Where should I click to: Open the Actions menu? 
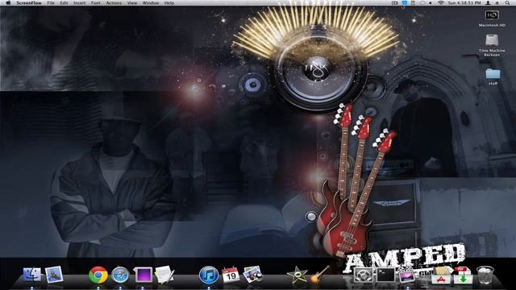[x=114, y=2]
